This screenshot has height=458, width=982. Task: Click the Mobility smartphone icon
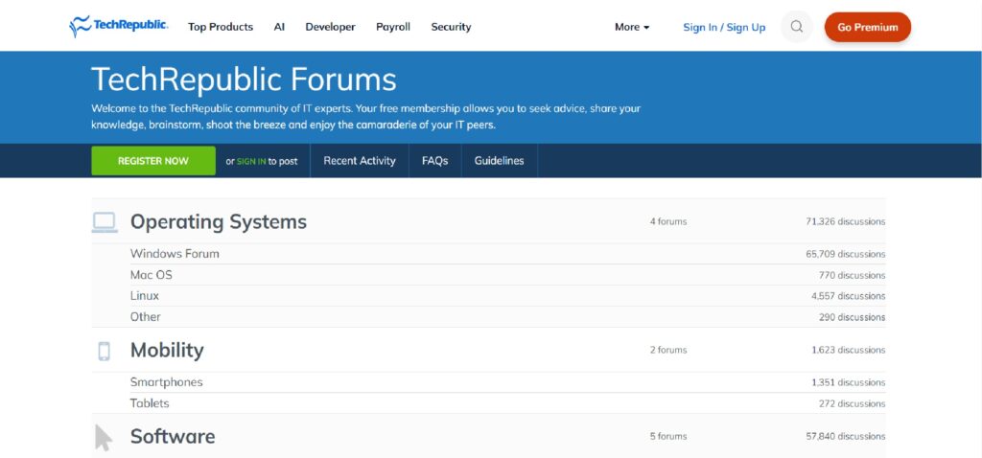[x=105, y=351]
